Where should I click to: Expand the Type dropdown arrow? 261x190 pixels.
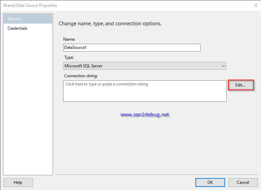(x=223, y=66)
